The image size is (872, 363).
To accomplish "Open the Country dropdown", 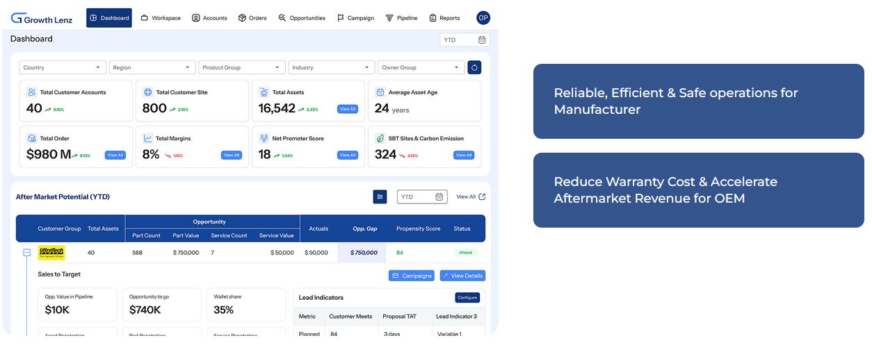I will [63, 67].
